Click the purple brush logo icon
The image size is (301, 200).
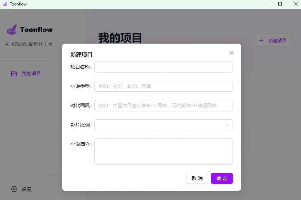[x=12, y=30]
